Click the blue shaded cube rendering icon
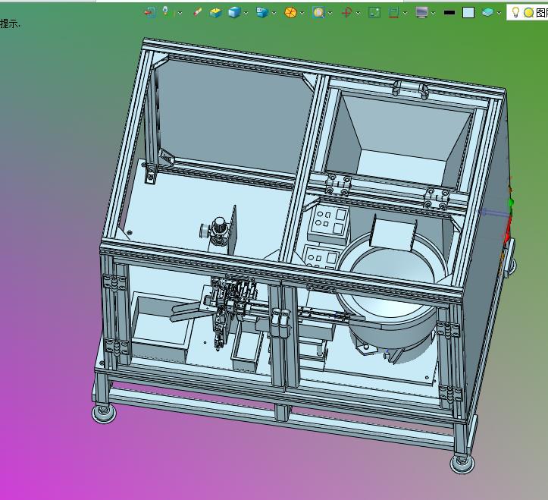The image size is (548, 500). click(234, 13)
